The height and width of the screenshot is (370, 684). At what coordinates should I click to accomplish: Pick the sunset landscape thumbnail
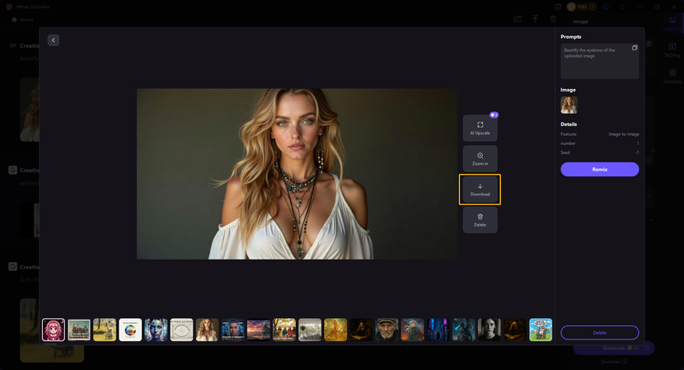coord(259,330)
